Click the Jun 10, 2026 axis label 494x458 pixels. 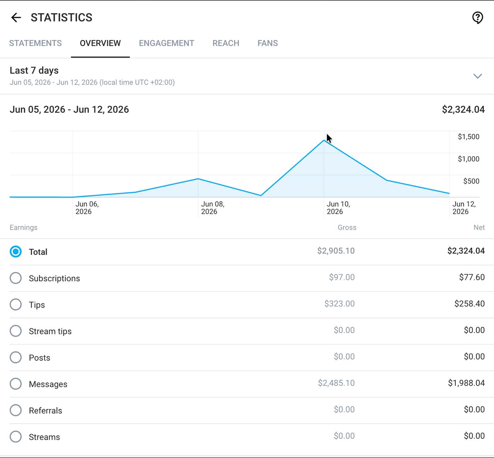(x=338, y=208)
